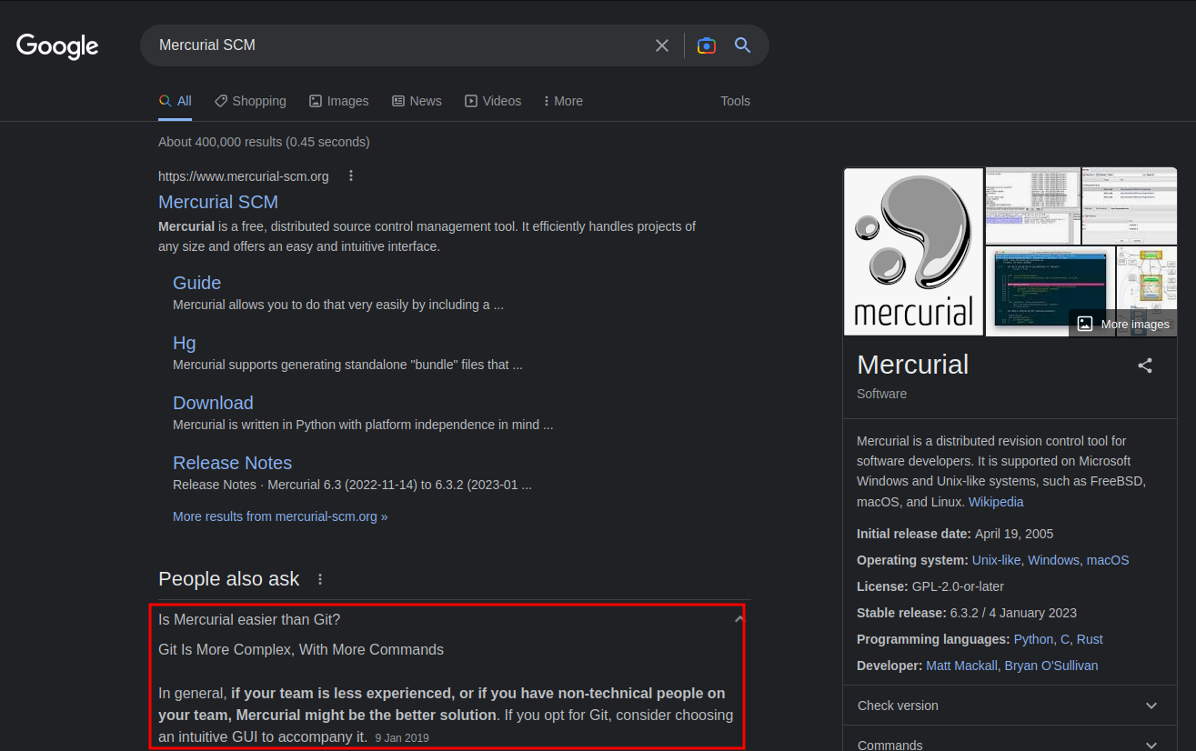Image resolution: width=1196 pixels, height=751 pixels.
Task: Open the Release Notes sitelink
Action: (232, 463)
